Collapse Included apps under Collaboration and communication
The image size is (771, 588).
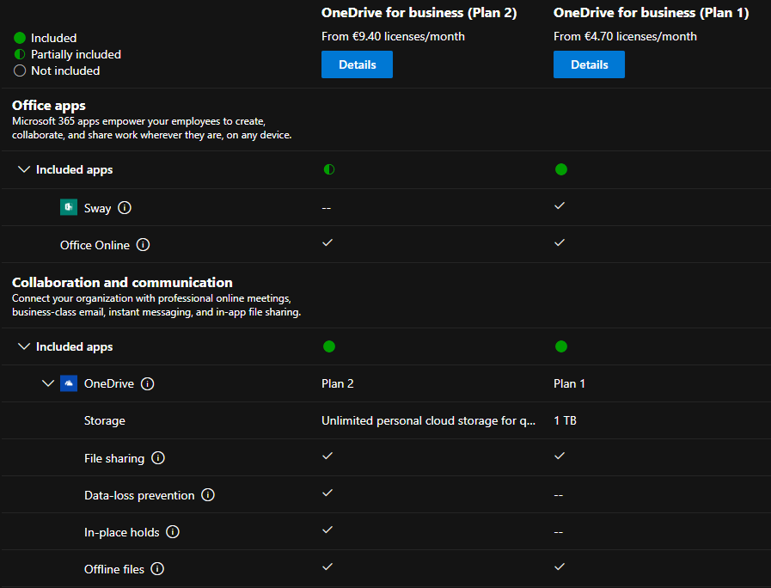tap(23, 346)
